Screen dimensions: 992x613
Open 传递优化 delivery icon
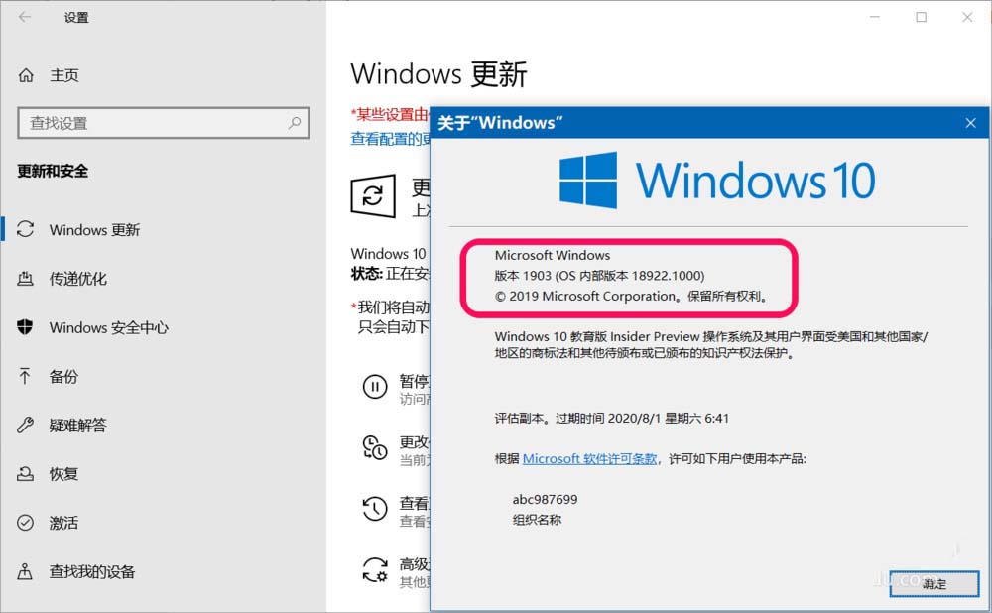26,279
